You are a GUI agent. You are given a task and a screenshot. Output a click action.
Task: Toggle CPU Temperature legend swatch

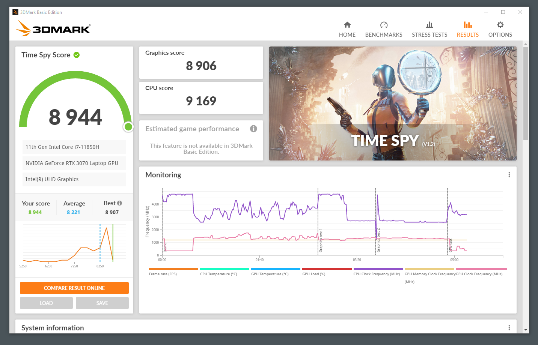point(225,269)
